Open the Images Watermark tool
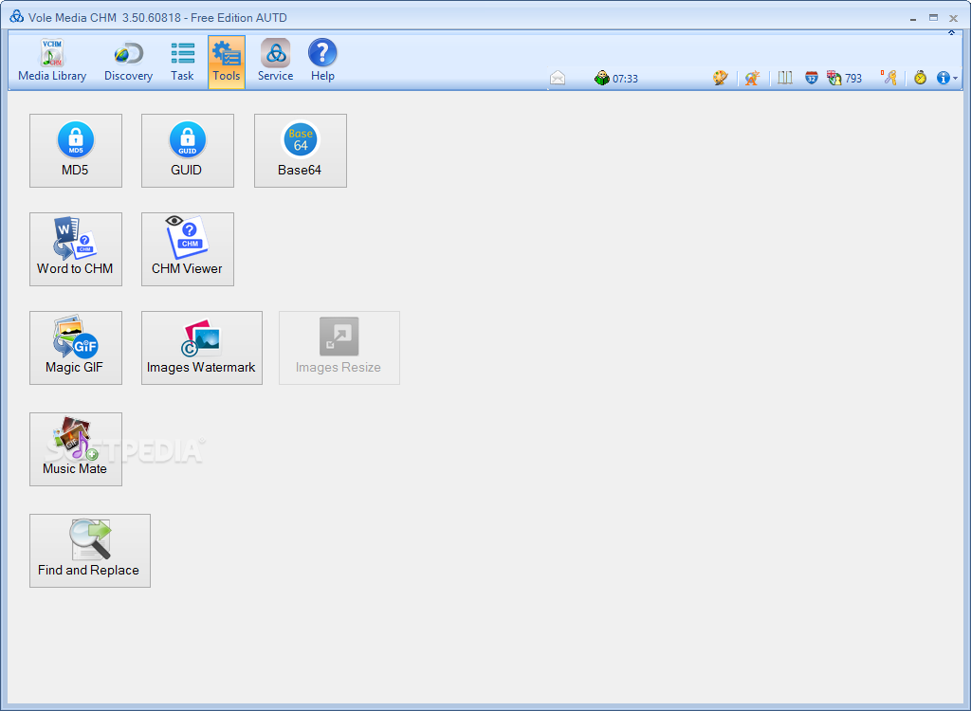 [x=202, y=348]
